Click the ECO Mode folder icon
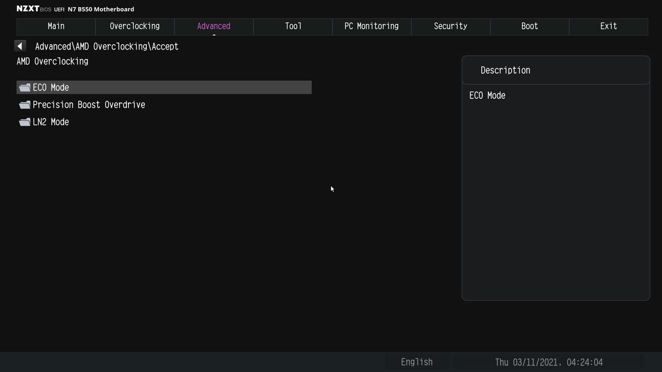The height and width of the screenshot is (372, 662). 25,88
